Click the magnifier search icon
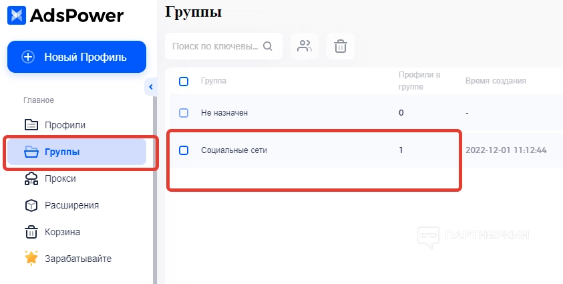 coord(268,46)
